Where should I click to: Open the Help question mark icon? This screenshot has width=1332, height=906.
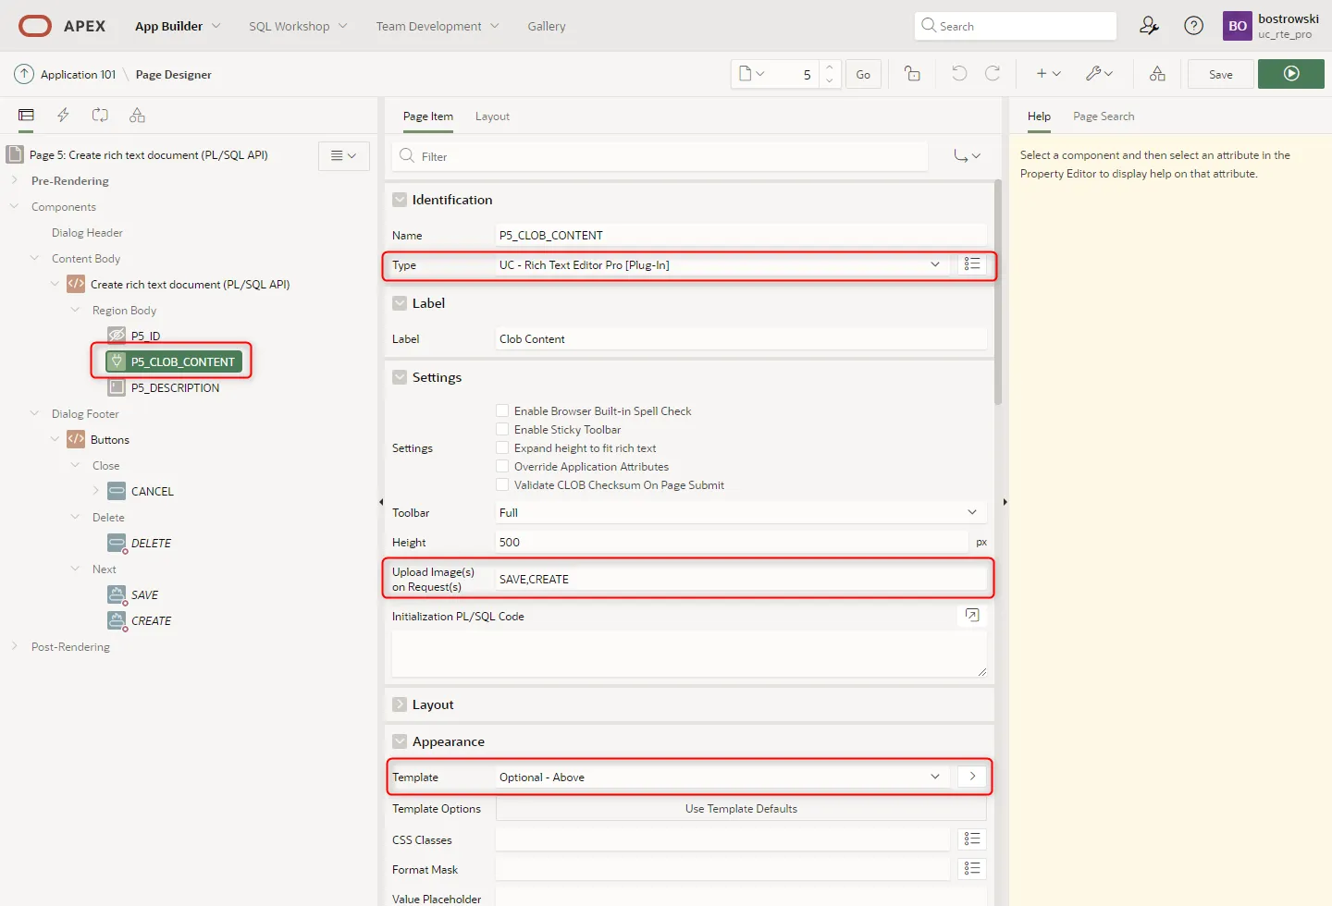[x=1194, y=26]
